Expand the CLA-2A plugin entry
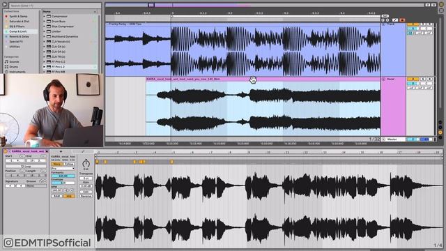446x251 pixels. point(45,47)
